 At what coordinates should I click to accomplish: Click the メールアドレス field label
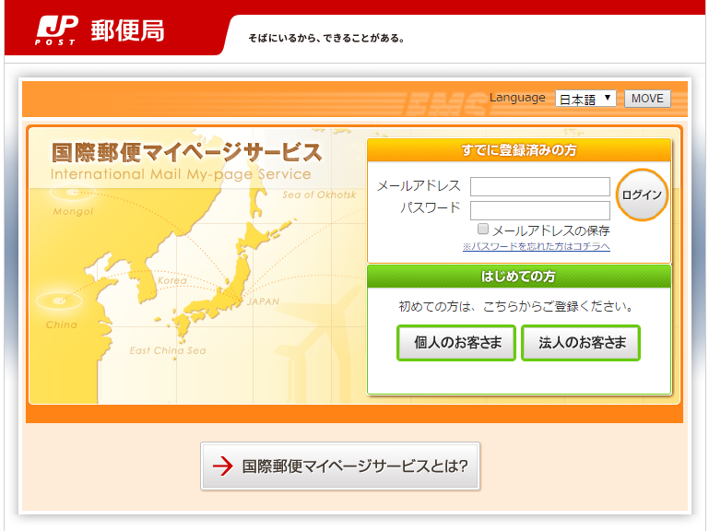pyautogui.click(x=419, y=186)
